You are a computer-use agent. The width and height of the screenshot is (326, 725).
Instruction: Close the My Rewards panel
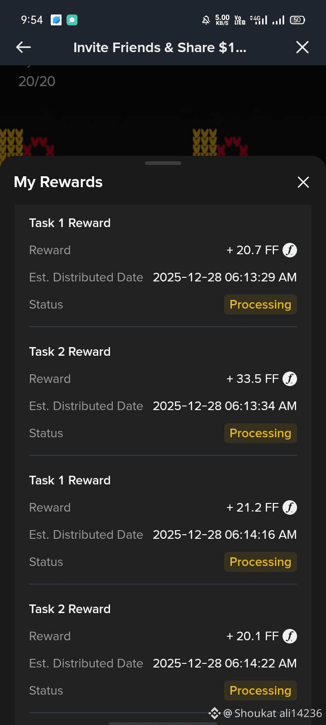pos(303,182)
